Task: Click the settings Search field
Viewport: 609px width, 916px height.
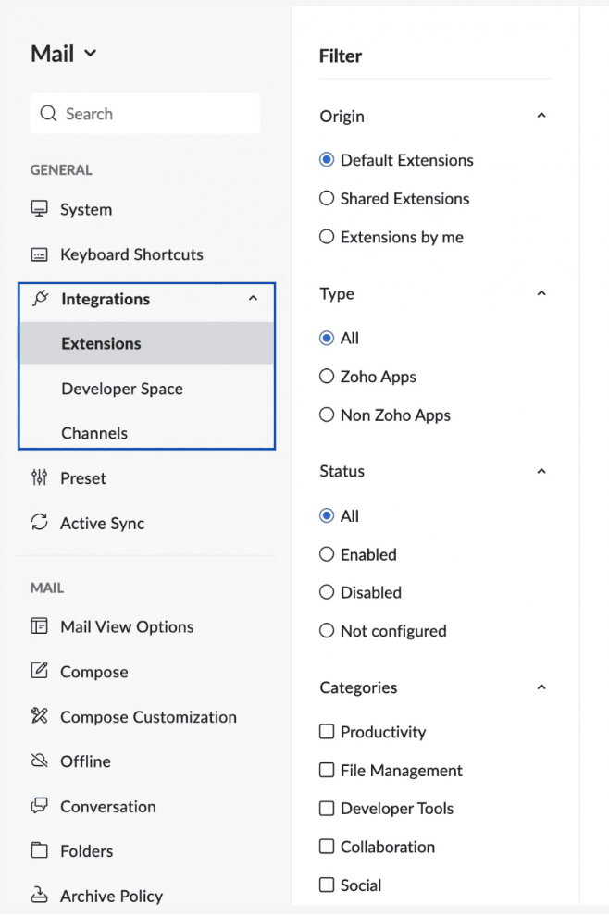Action: click(x=145, y=114)
